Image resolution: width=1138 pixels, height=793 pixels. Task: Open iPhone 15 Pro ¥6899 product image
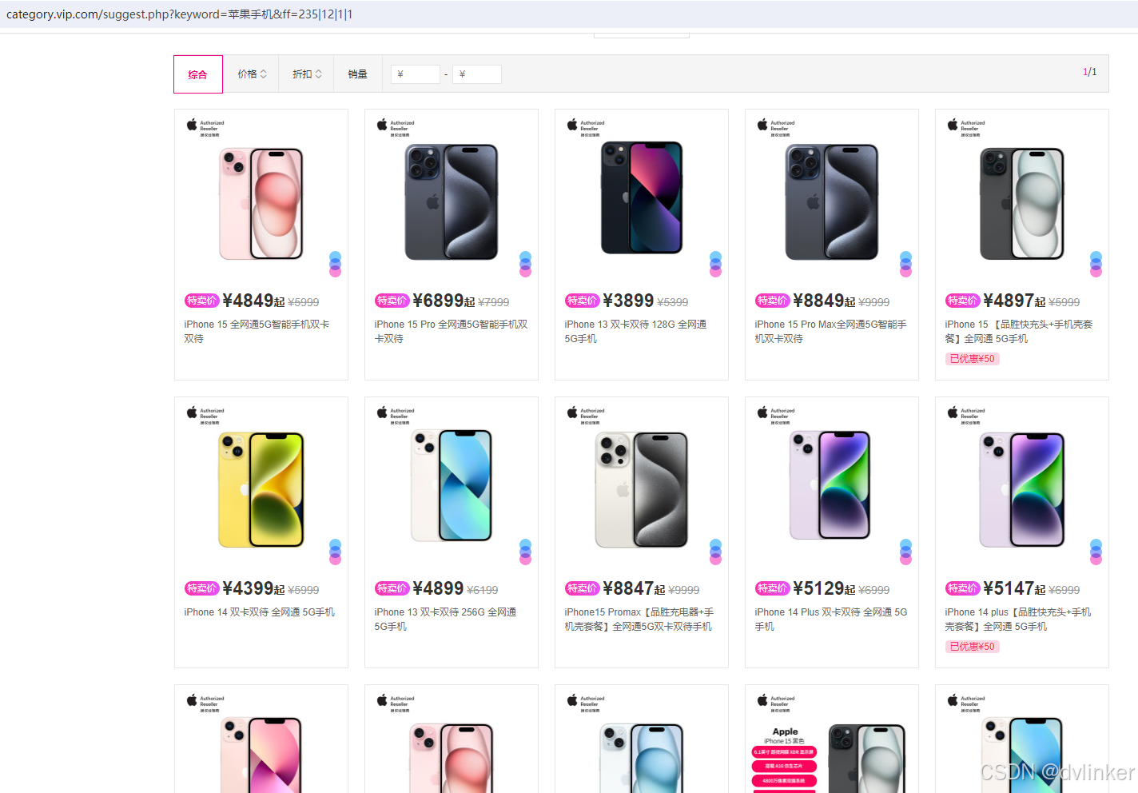pos(452,202)
